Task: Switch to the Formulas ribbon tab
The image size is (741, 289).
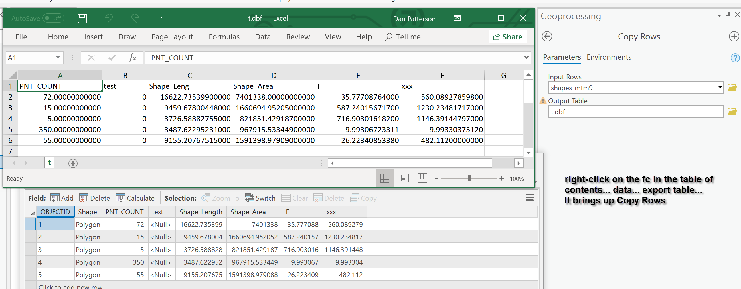Action: tap(224, 37)
